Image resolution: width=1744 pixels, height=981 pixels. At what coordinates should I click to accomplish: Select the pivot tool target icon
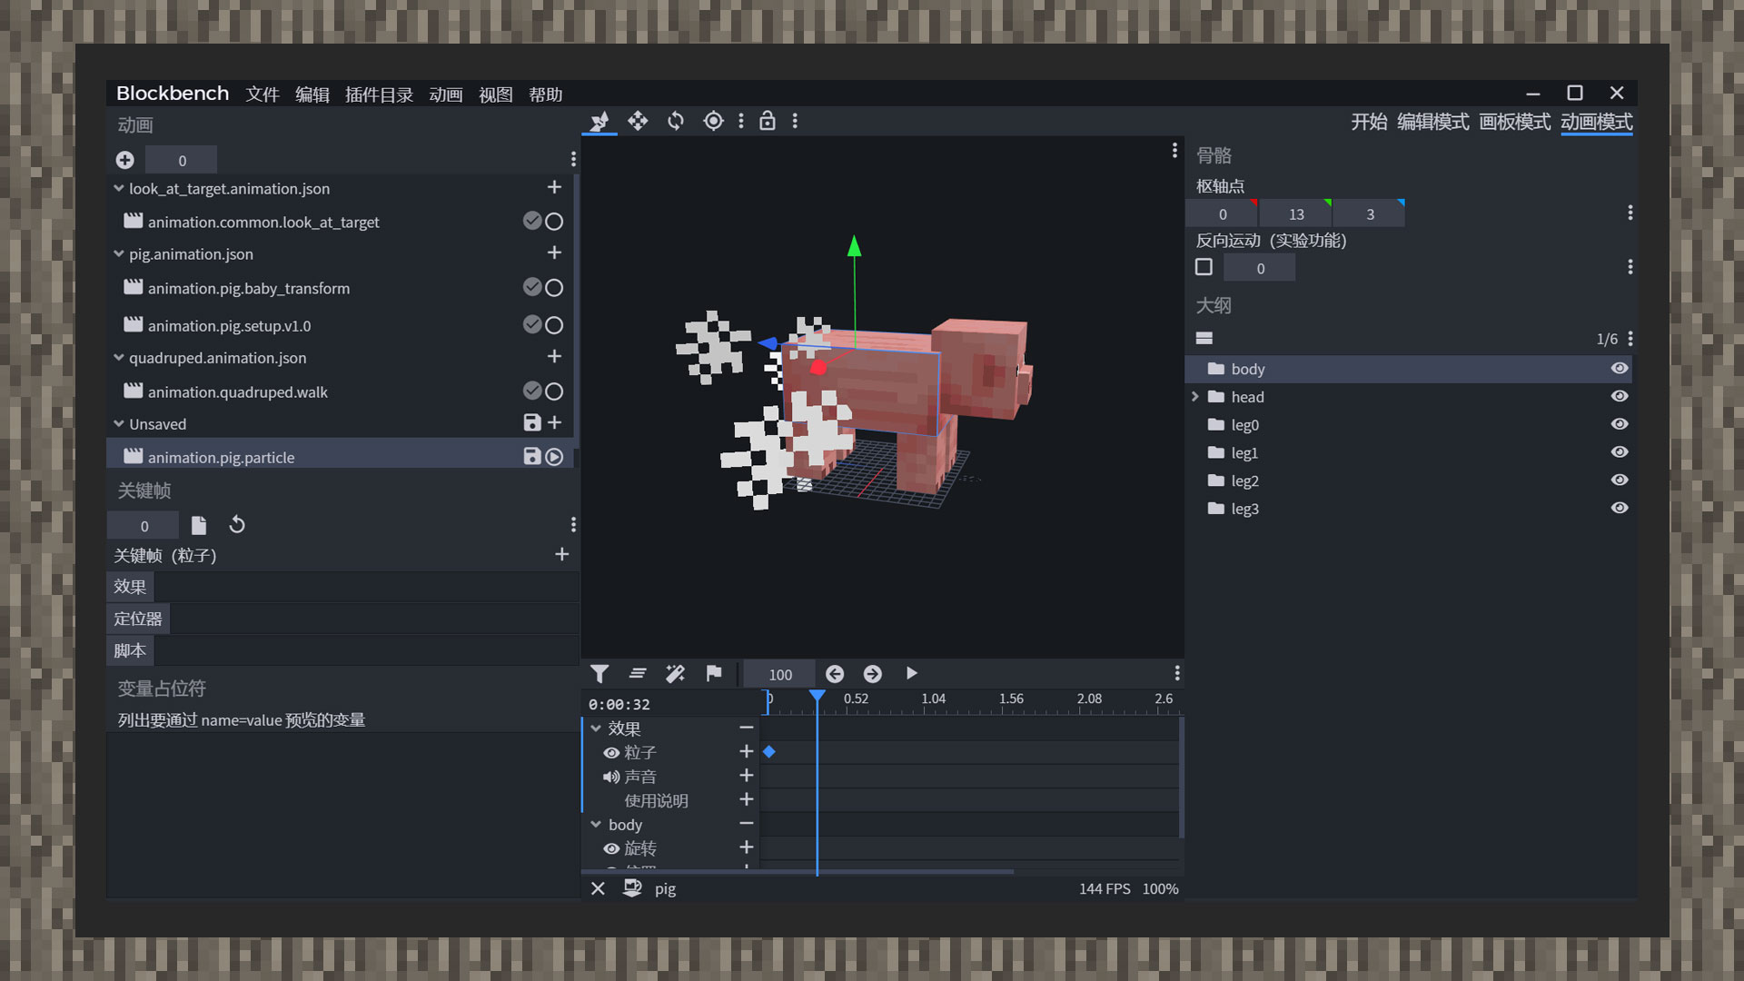(714, 121)
